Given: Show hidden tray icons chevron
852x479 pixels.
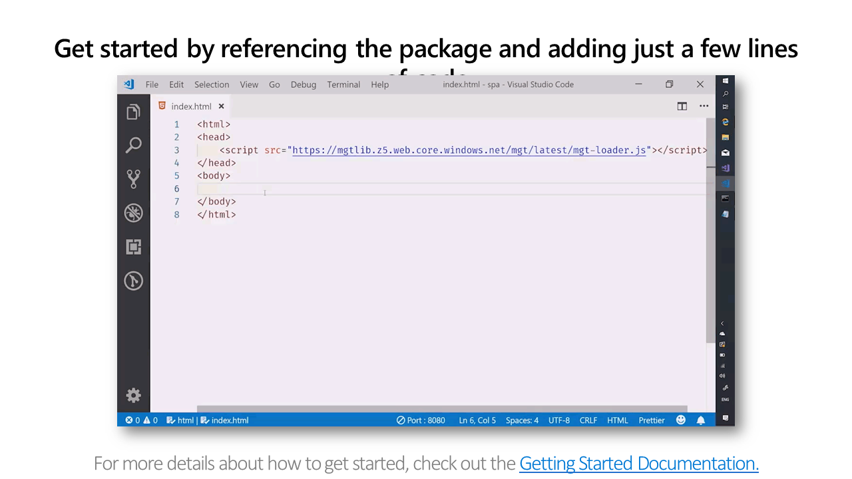Looking at the screenshot, I should click(x=723, y=323).
